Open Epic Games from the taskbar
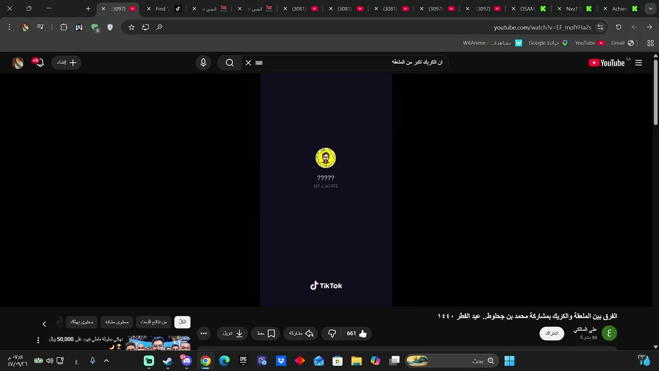The height and width of the screenshot is (371, 659). coord(243,361)
